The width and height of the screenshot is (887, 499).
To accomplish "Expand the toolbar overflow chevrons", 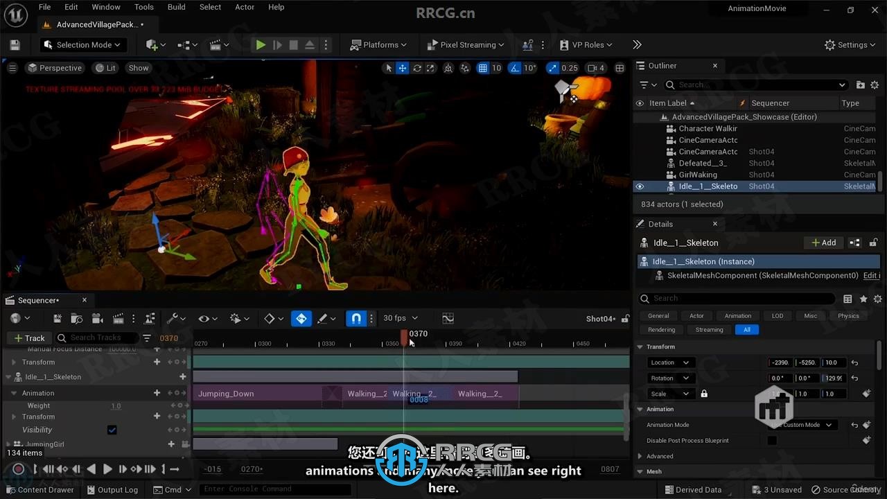I will tap(637, 45).
